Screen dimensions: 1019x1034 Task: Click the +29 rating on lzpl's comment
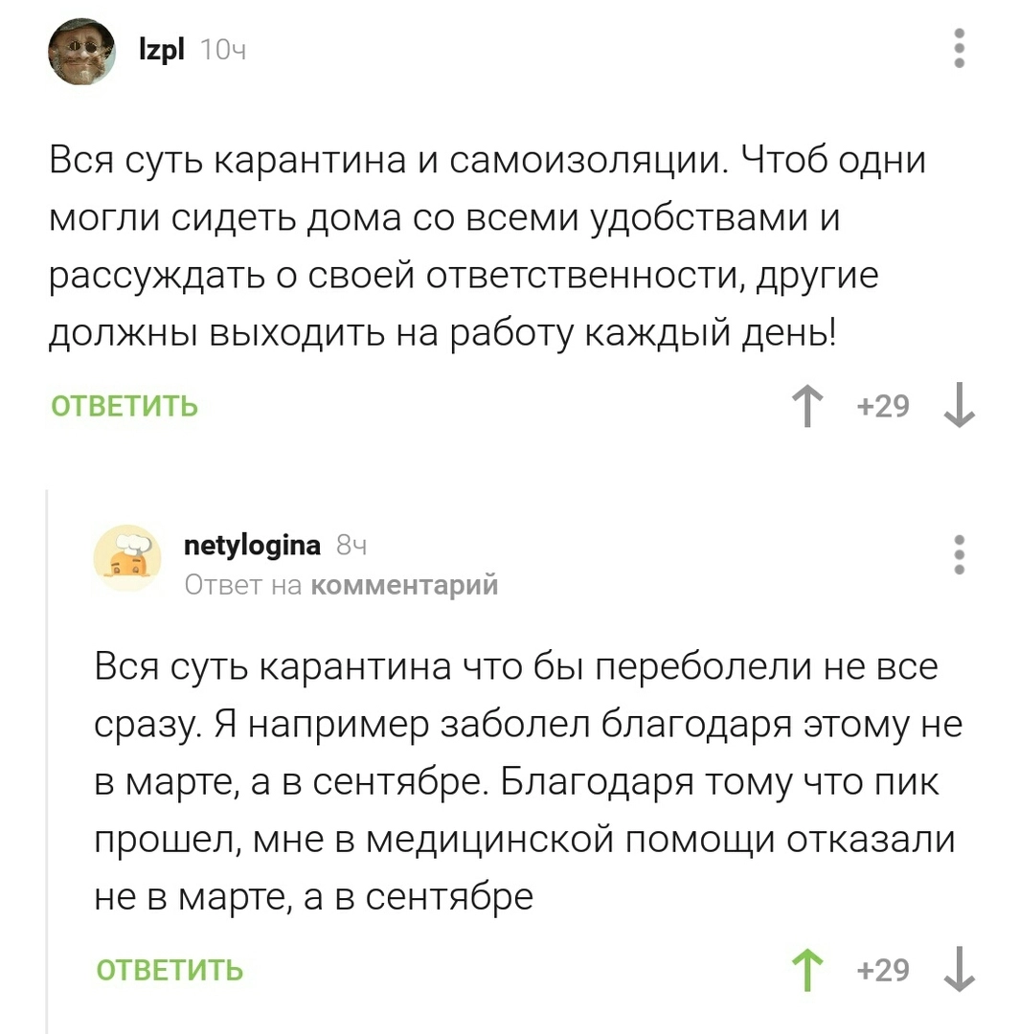click(884, 407)
